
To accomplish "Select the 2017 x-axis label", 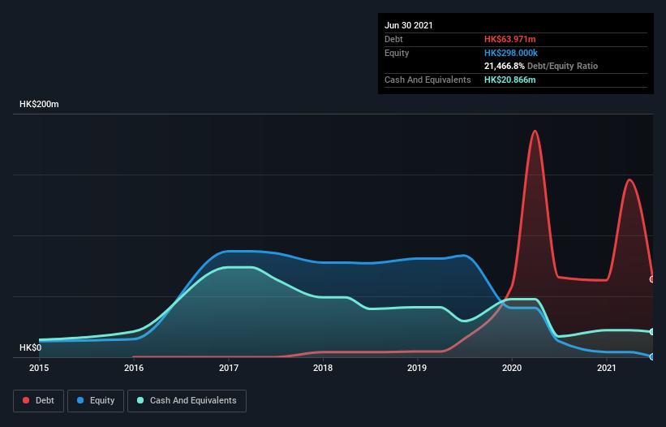I will click(x=229, y=368).
